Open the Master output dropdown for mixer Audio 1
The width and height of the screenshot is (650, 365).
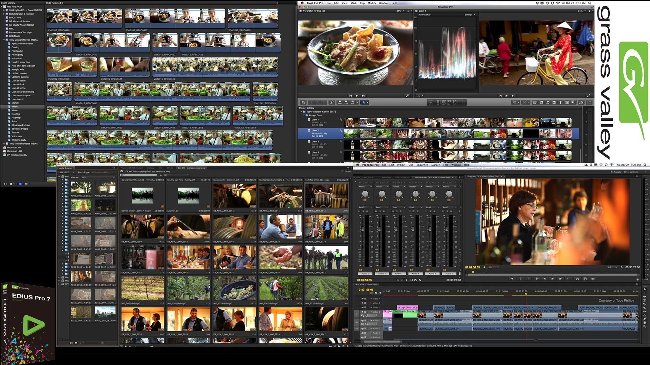pos(365,187)
